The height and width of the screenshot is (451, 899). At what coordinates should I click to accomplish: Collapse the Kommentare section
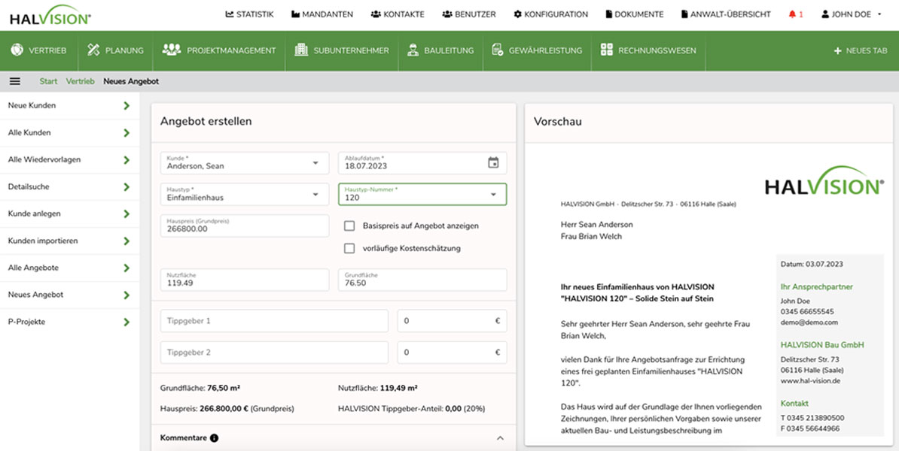[500, 438]
